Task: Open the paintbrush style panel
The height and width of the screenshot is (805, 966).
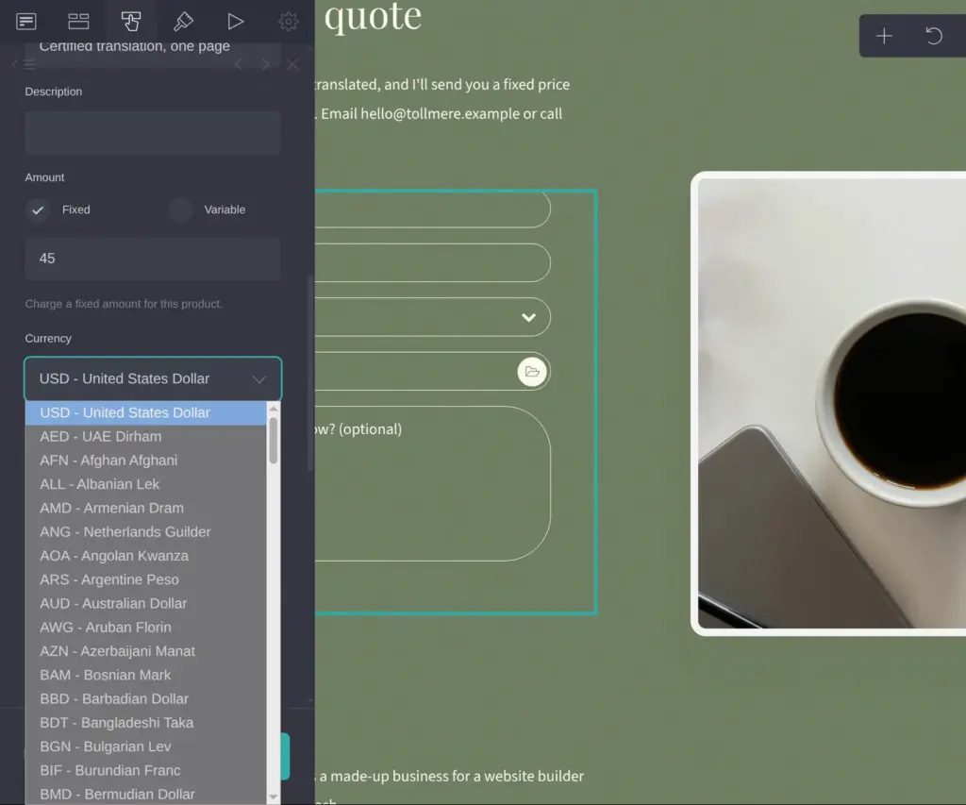Action: click(183, 22)
